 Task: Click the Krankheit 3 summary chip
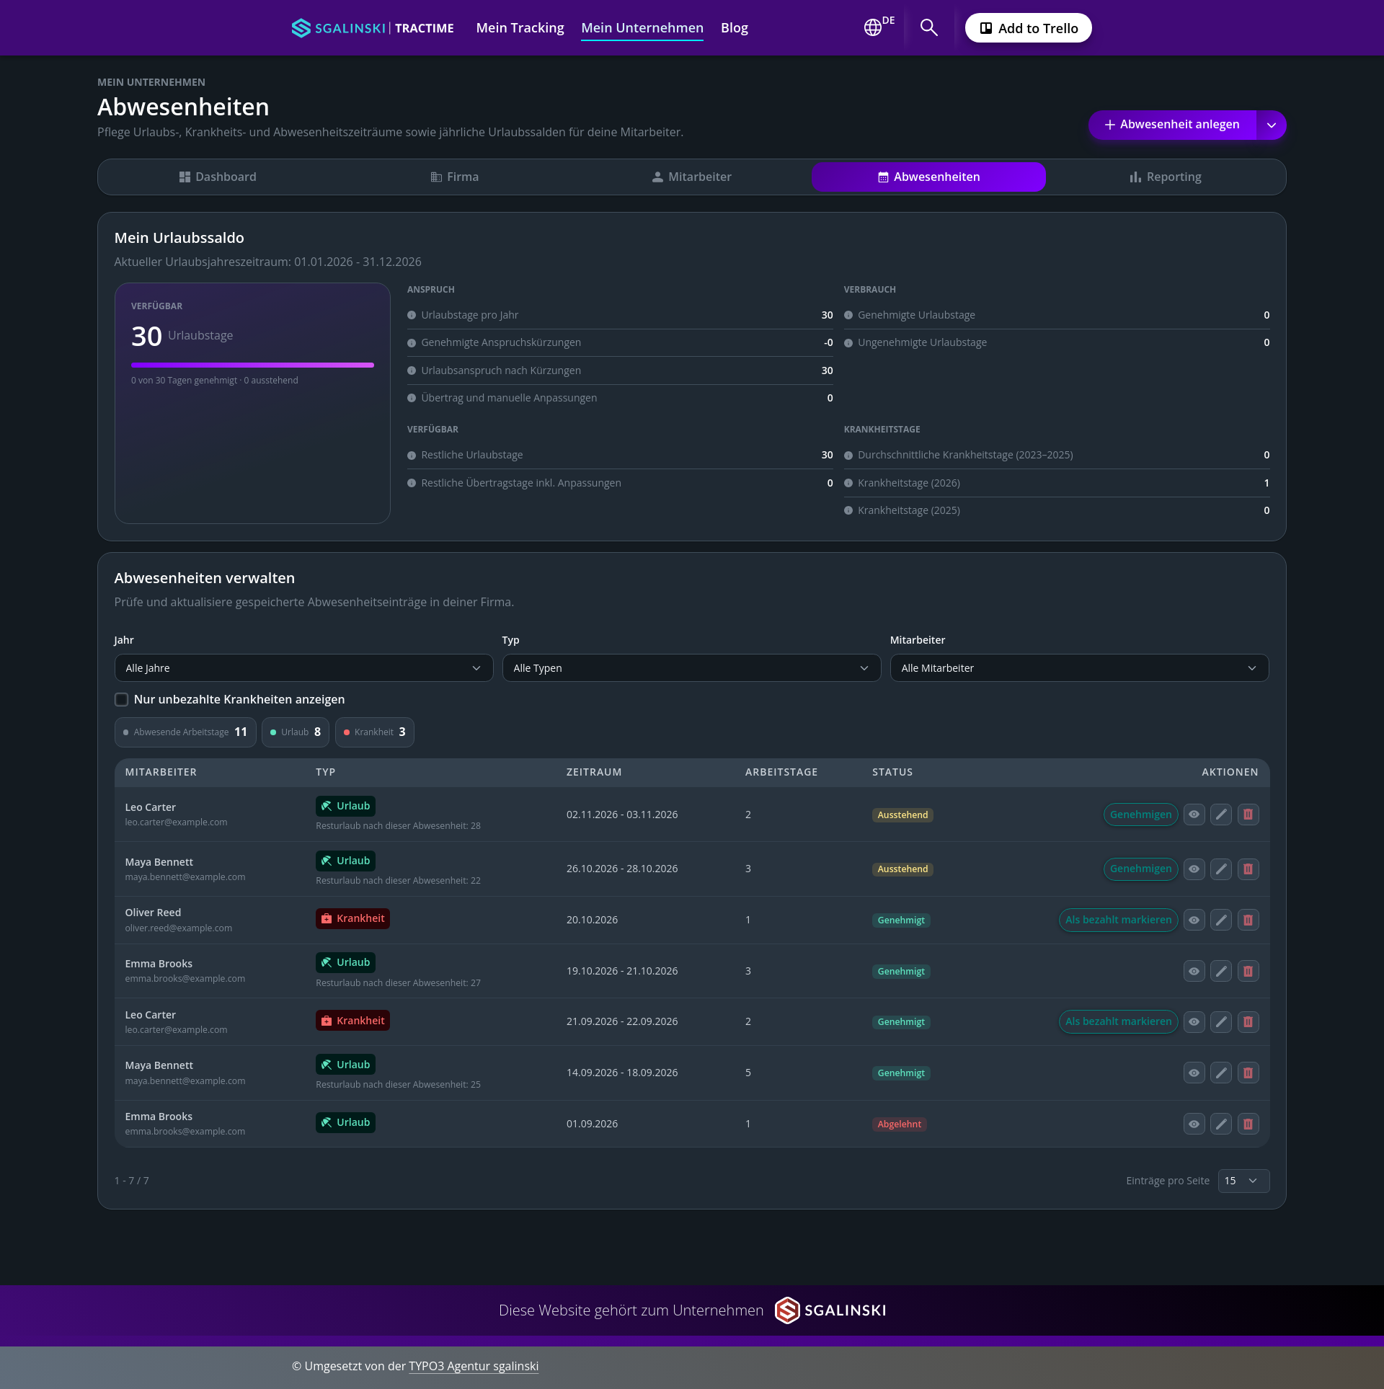click(375, 732)
